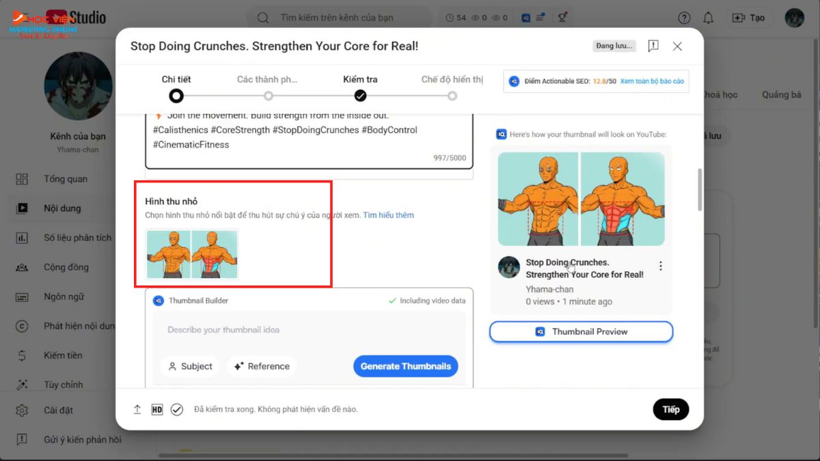
Task: Click the HD quality badge
Action: point(156,409)
